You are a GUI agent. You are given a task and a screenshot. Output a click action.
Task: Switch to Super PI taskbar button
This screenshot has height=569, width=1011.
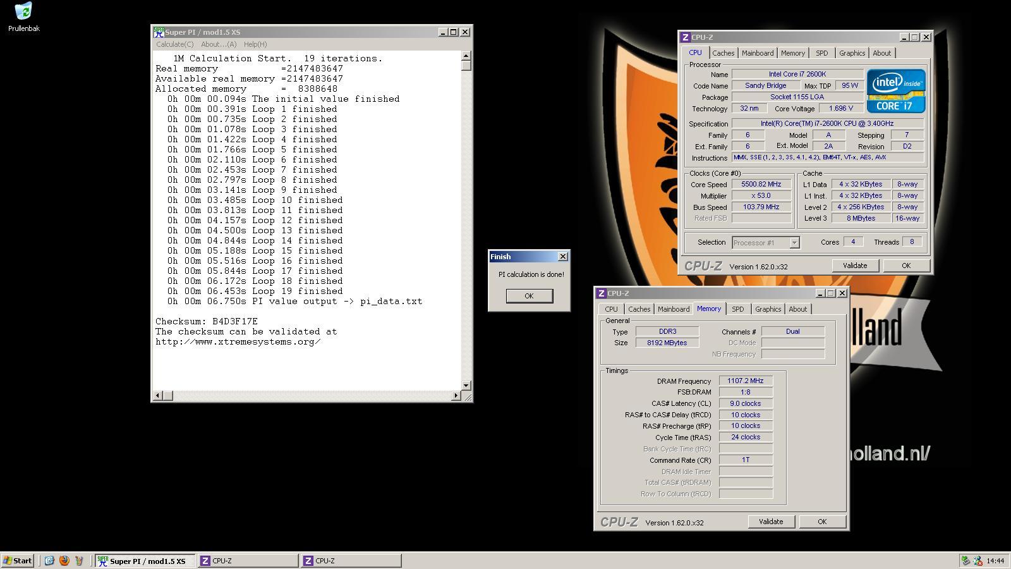click(145, 561)
